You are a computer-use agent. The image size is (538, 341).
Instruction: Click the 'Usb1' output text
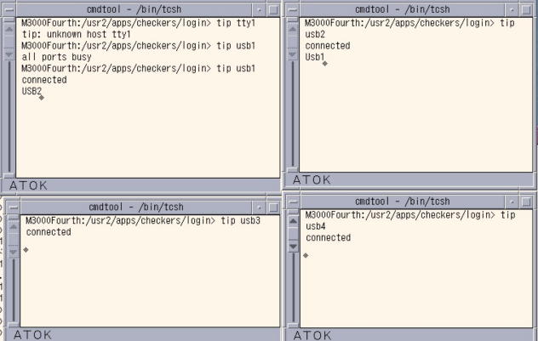point(315,57)
